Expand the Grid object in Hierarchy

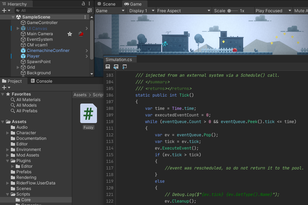[18, 67]
